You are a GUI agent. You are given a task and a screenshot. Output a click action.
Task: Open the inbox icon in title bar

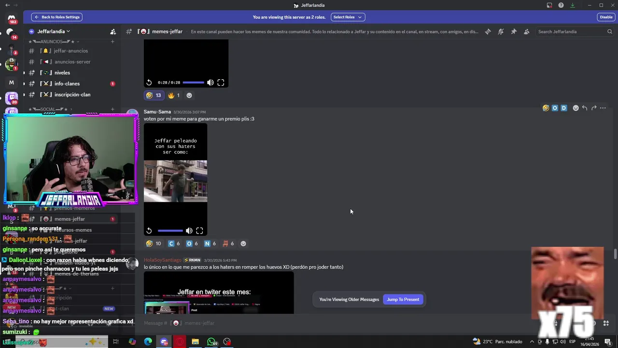pos(549,5)
